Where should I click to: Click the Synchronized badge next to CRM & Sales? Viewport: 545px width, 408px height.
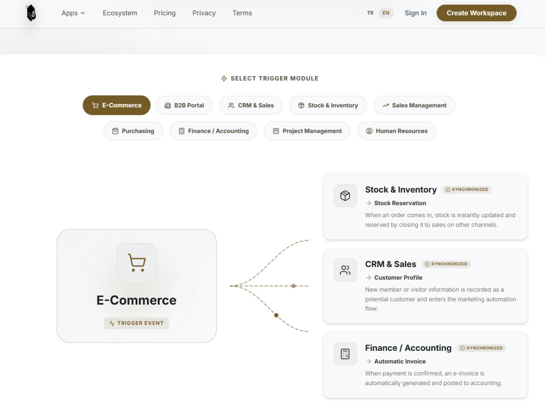(x=446, y=264)
